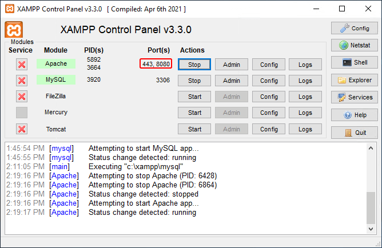
Task: View FileZilla Logs
Action: point(305,97)
